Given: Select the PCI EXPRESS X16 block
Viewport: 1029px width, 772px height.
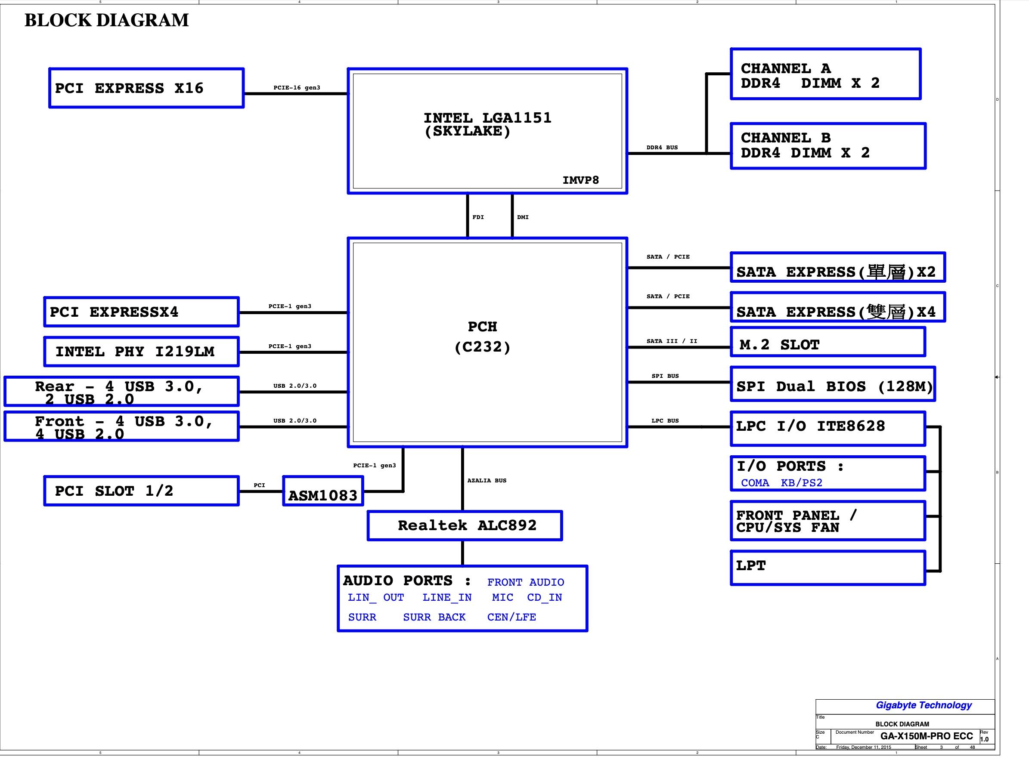Looking at the screenshot, I should tap(146, 88).
